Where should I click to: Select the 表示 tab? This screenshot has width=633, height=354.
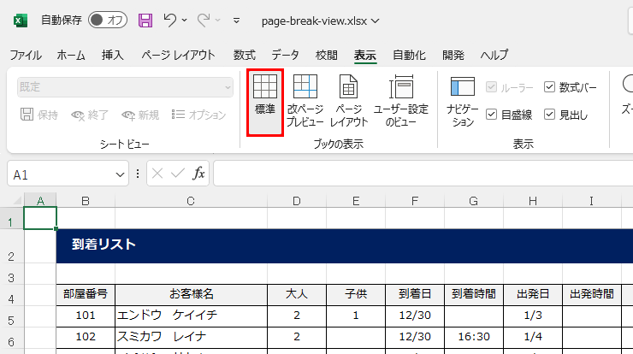pos(365,55)
